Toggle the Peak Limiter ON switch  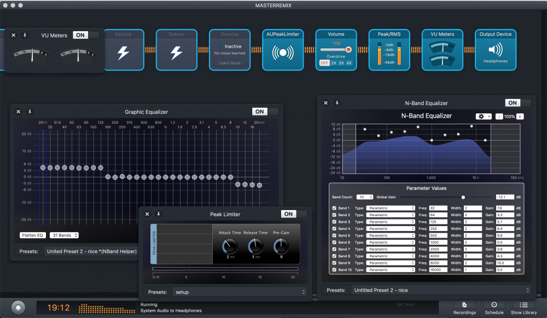pos(294,214)
